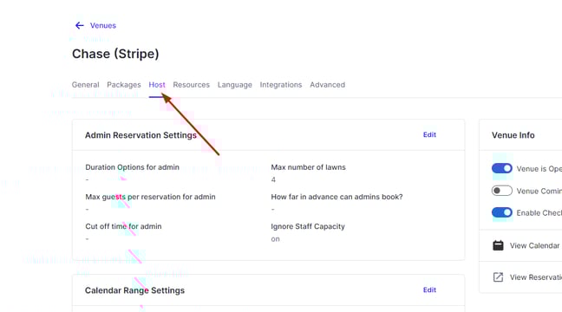Click the Ignore Staff Capacity label
The image size is (562, 312).
click(308, 226)
